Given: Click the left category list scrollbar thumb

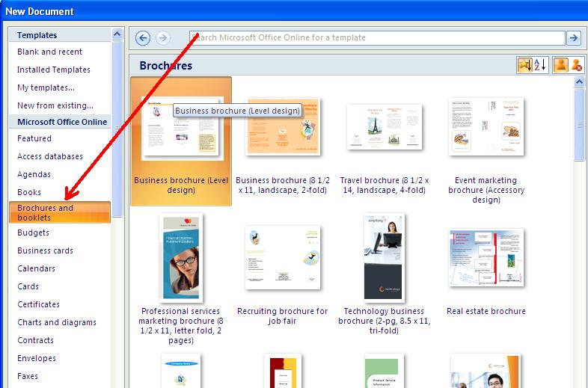Looking at the screenshot, I should 117,129.
